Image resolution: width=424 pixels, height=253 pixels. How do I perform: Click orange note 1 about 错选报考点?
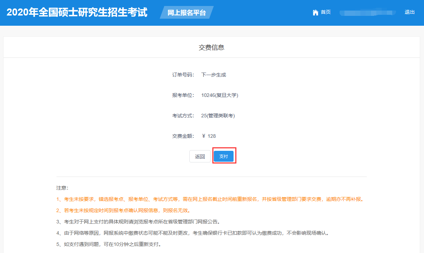coord(210,199)
